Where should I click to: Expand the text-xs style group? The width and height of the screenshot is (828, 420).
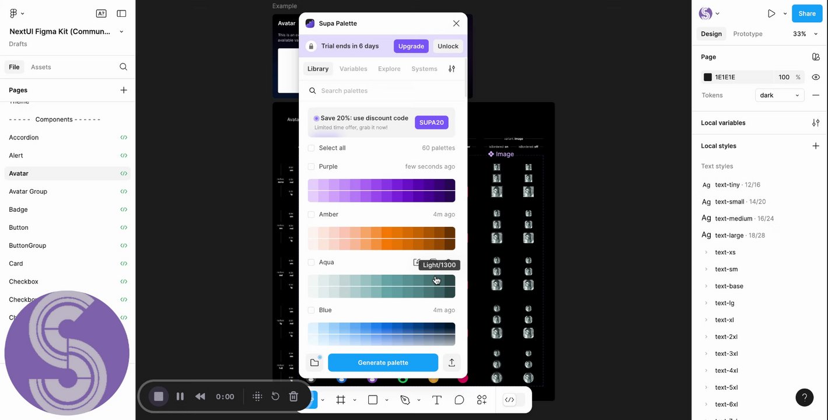click(x=706, y=253)
